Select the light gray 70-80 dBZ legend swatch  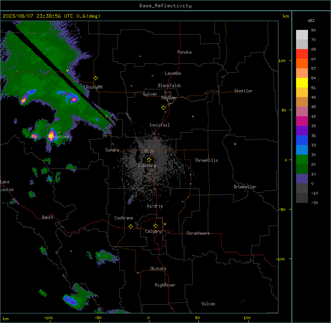pos(302,35)
